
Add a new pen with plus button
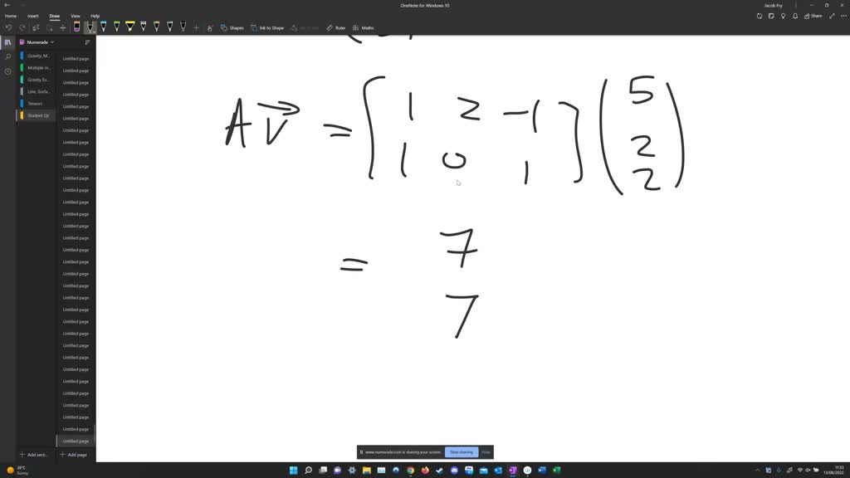point(195,27)
